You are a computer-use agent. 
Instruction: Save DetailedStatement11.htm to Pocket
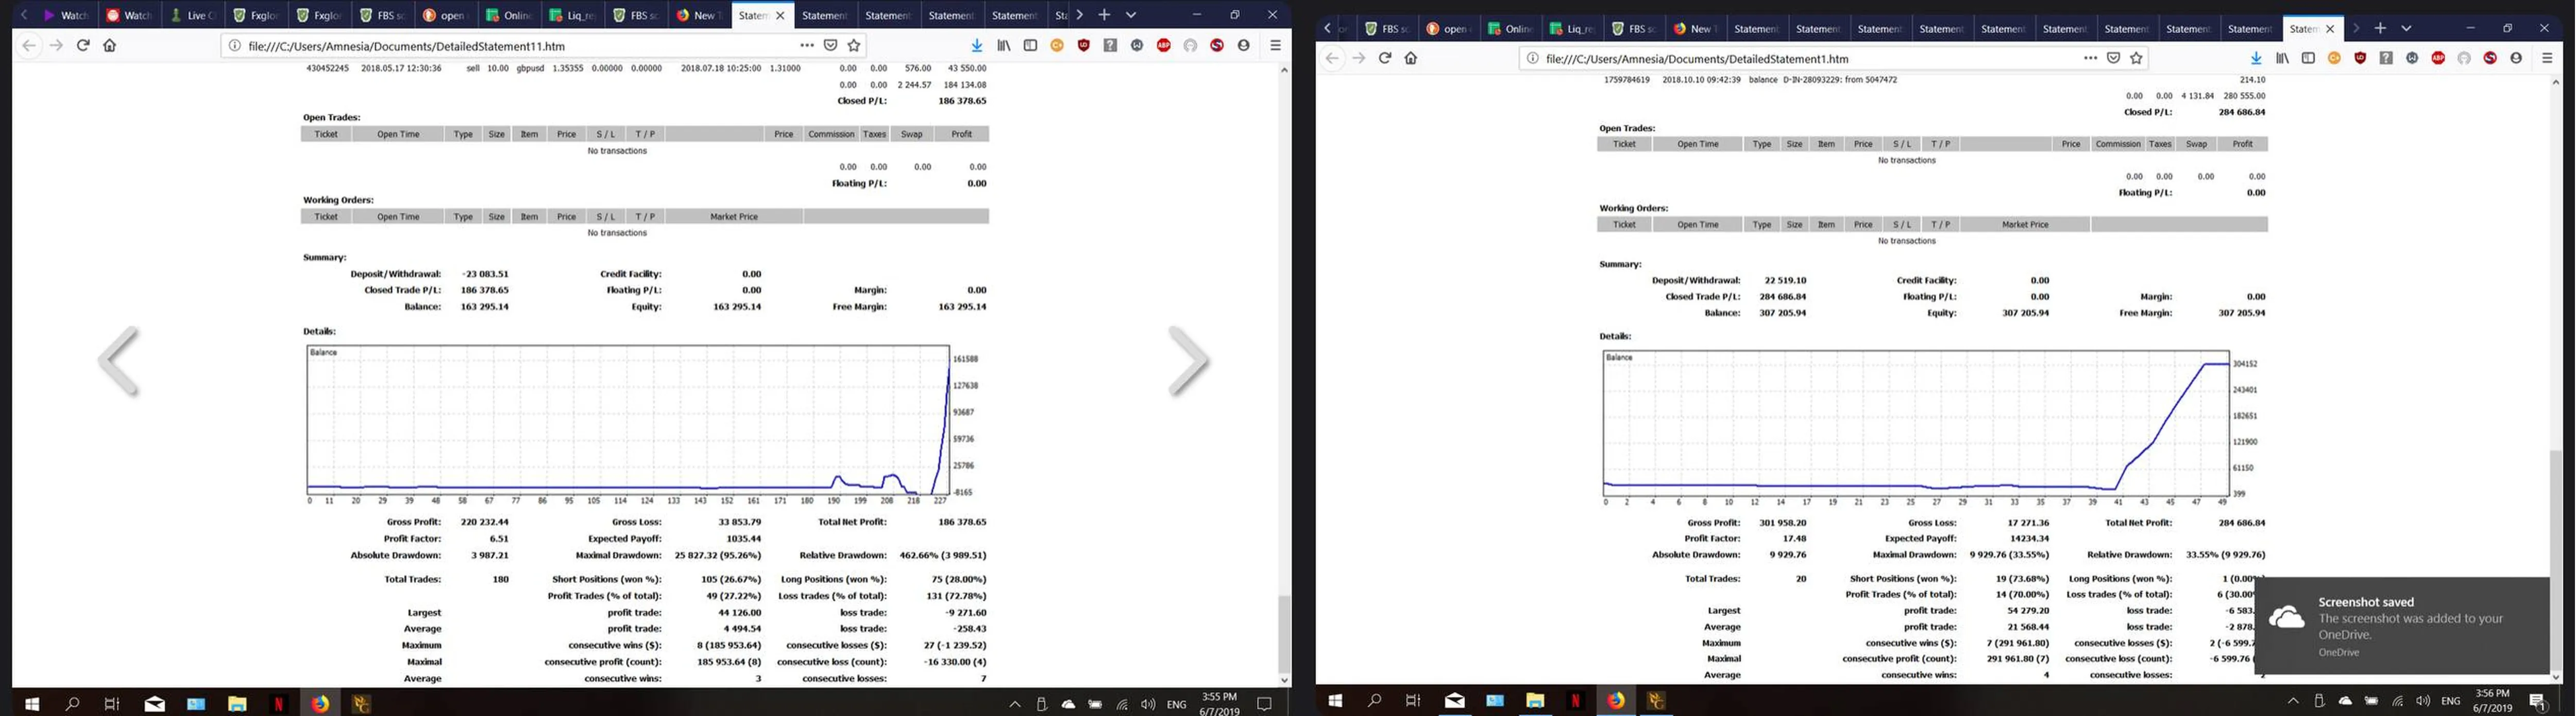(x=830, y=45)
